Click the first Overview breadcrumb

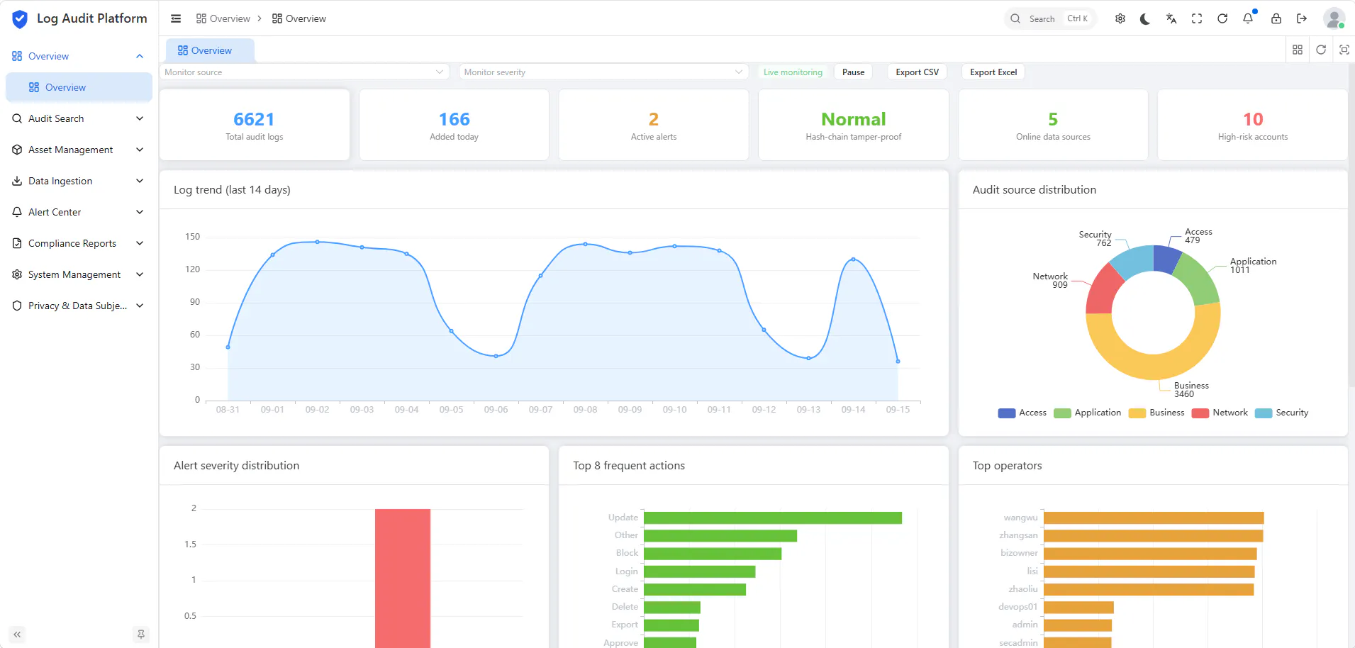[223, 18]
